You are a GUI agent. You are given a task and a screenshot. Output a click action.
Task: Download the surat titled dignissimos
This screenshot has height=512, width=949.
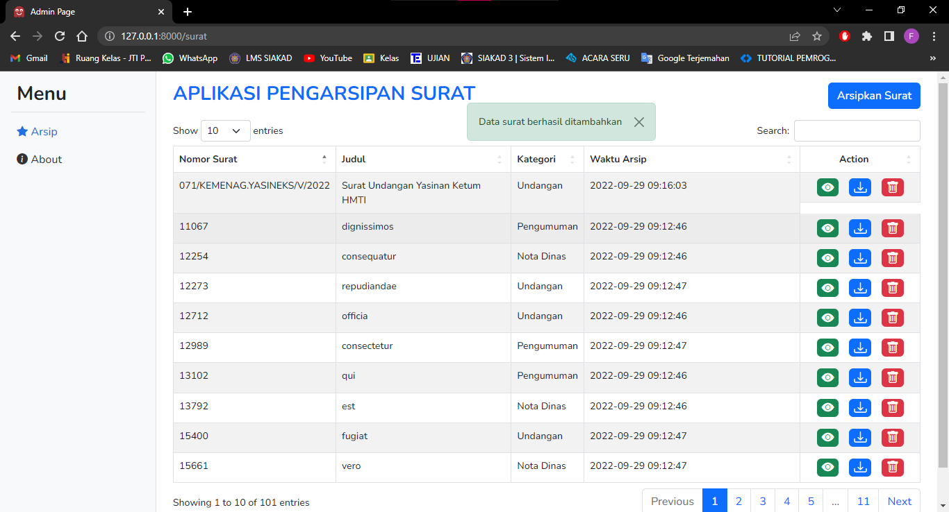(x=860, y=228)
